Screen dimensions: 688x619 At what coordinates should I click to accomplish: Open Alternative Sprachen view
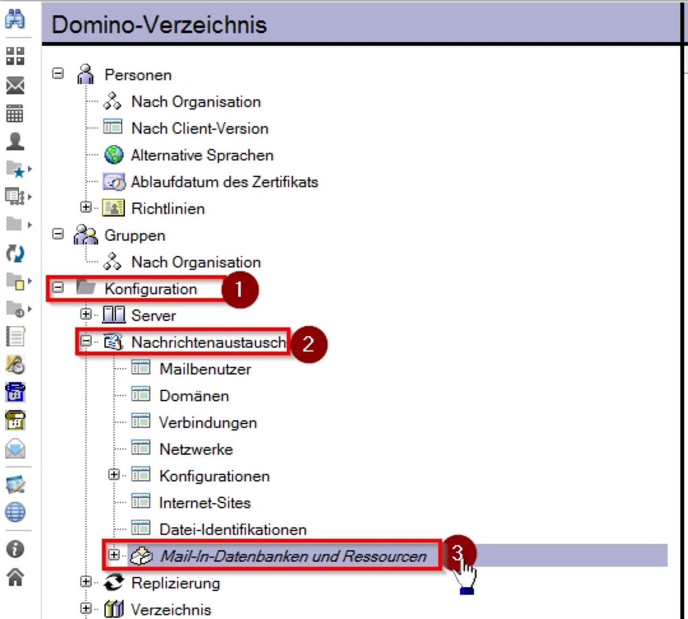coord(202,155)
